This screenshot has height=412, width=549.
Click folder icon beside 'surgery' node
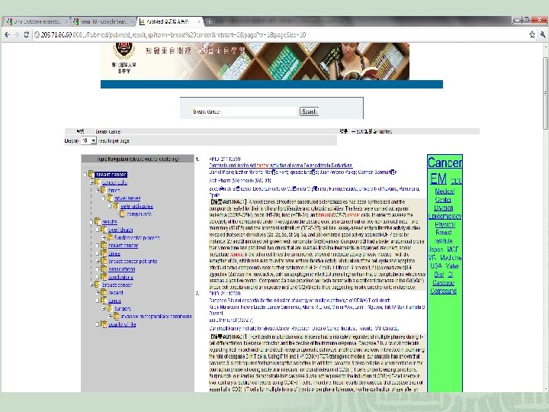click(110, 308)
